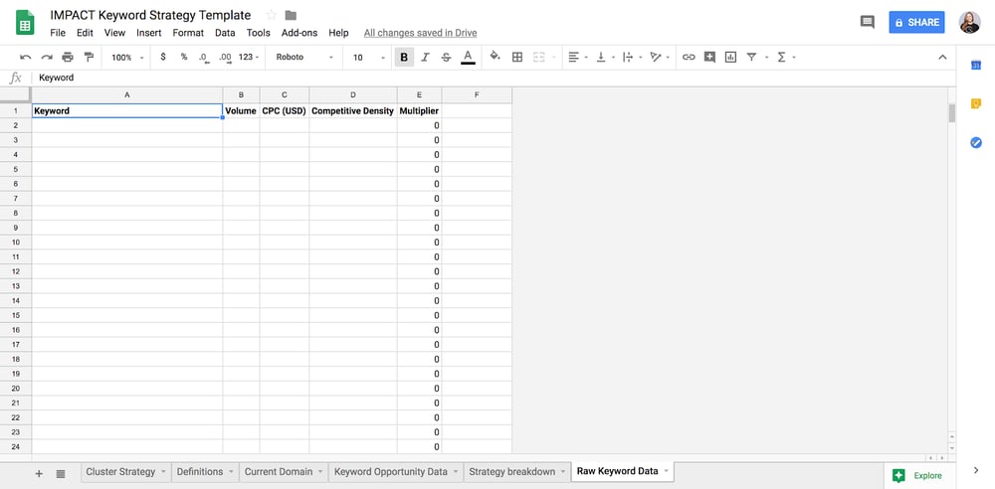Open Keep notes in the side panel

[x=976, y=103]
